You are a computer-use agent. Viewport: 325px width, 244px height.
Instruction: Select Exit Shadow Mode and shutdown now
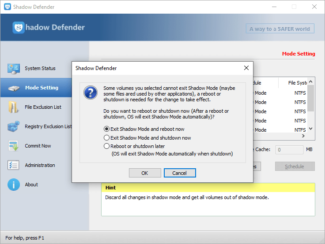(x=147, y=138)
